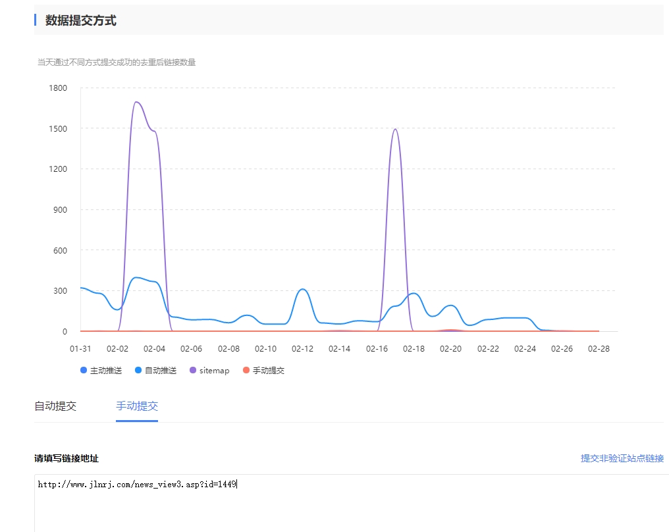Toggle the 自动推送 legend dot
669x532 pixels.
[138, 370]
